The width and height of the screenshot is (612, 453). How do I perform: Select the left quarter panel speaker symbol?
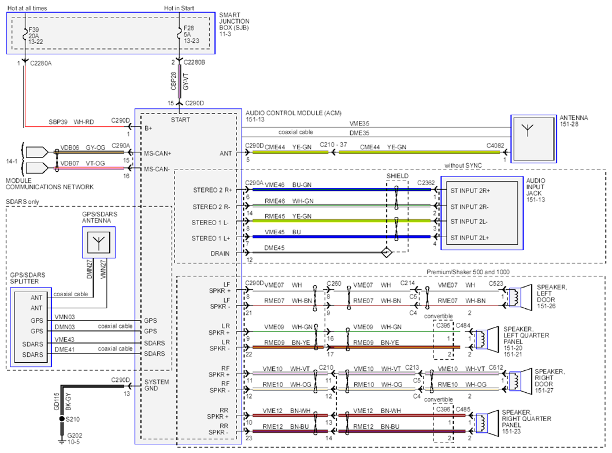(x=487, y=338)
